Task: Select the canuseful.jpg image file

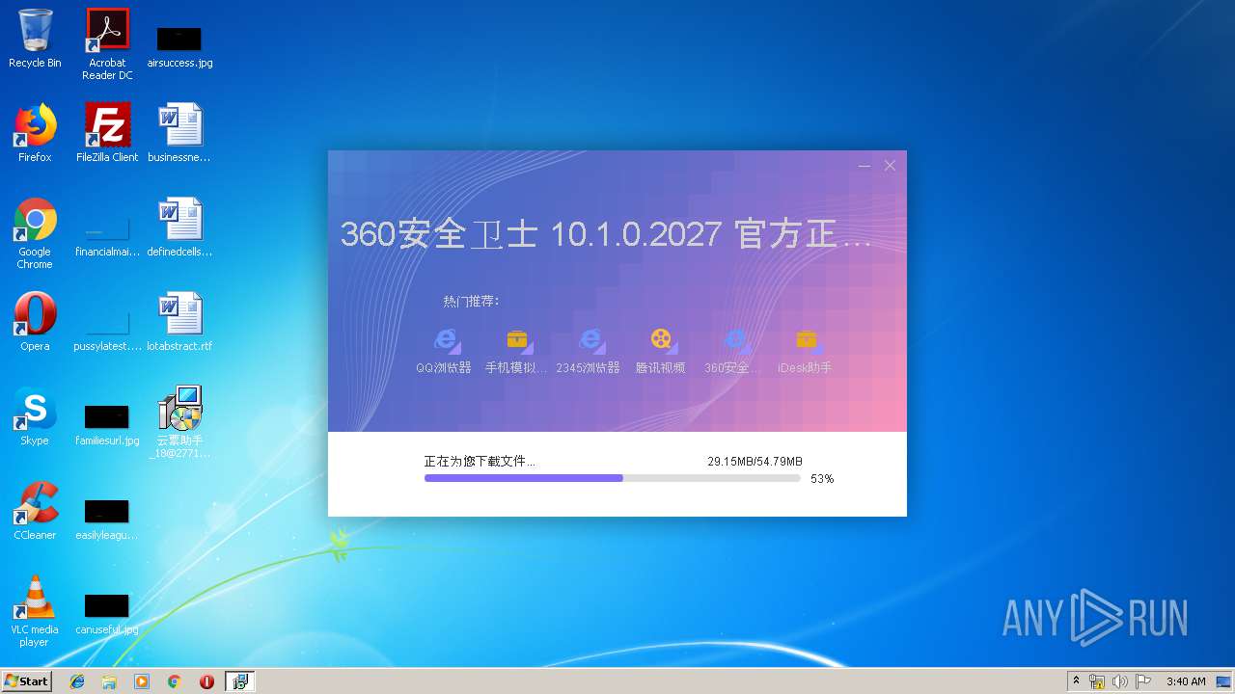Action: 107,614
